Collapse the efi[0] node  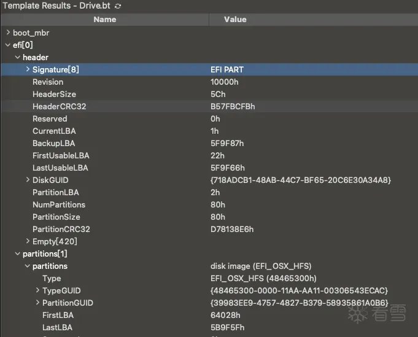point(7,45)
